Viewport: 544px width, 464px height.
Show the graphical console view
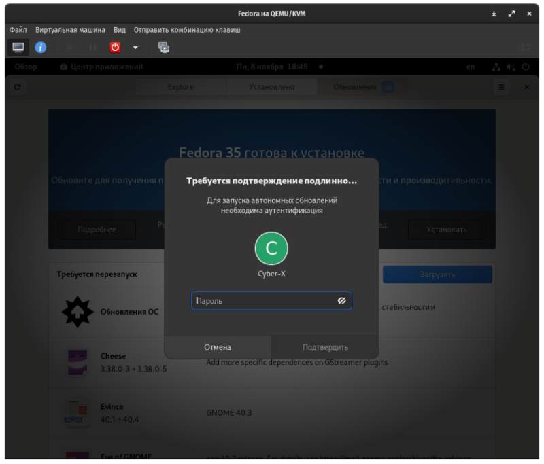click(18, 48)
